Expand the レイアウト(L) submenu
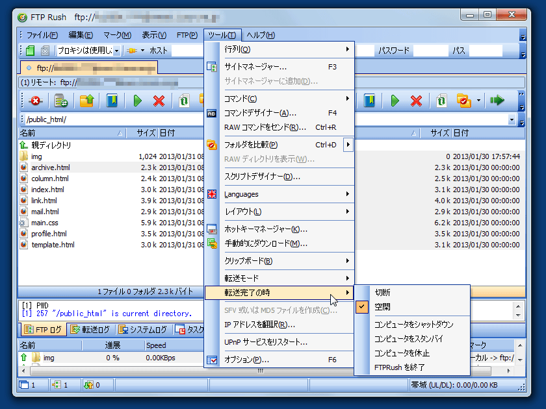Viewport: 546px width, 409px height. [279, 212]
